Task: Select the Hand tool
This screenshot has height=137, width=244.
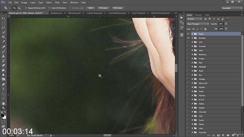Action: click(3, 104)
